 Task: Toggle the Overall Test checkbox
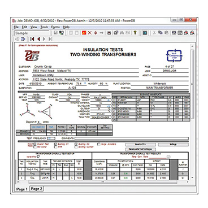[35, 144]
